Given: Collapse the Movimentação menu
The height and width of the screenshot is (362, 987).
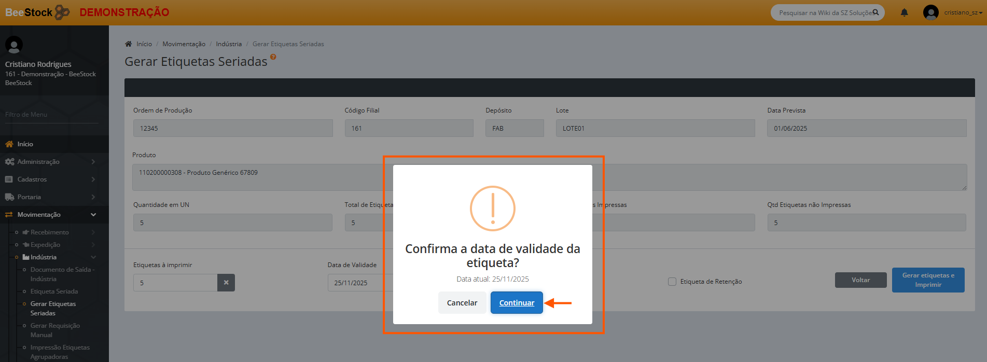Looking at the screenshot, I should 50,215.
